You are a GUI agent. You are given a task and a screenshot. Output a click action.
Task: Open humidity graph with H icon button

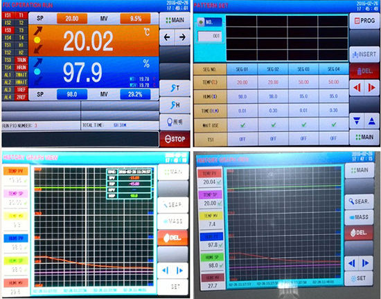[175, 105]
